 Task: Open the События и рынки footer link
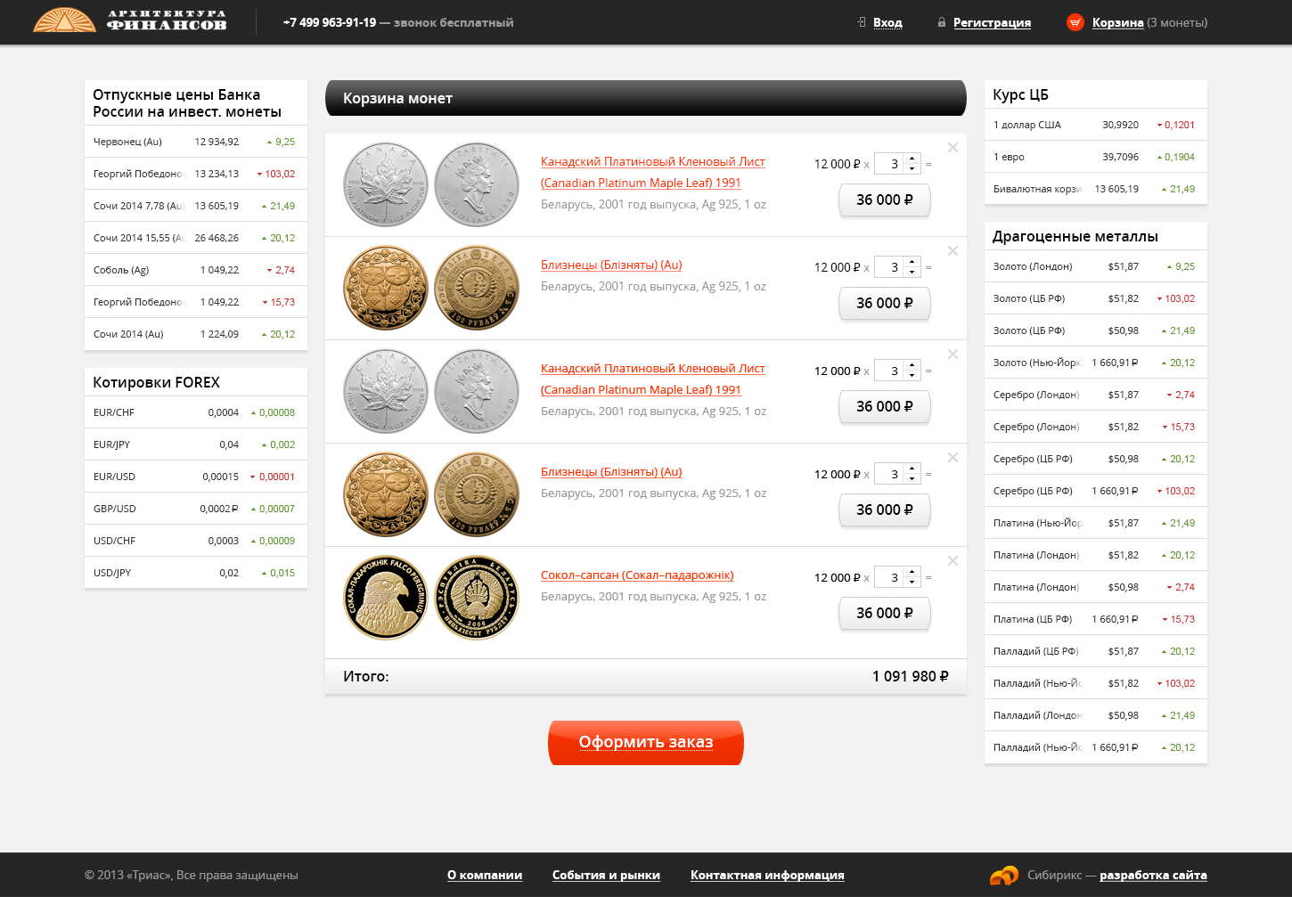(x=606, y=875)
